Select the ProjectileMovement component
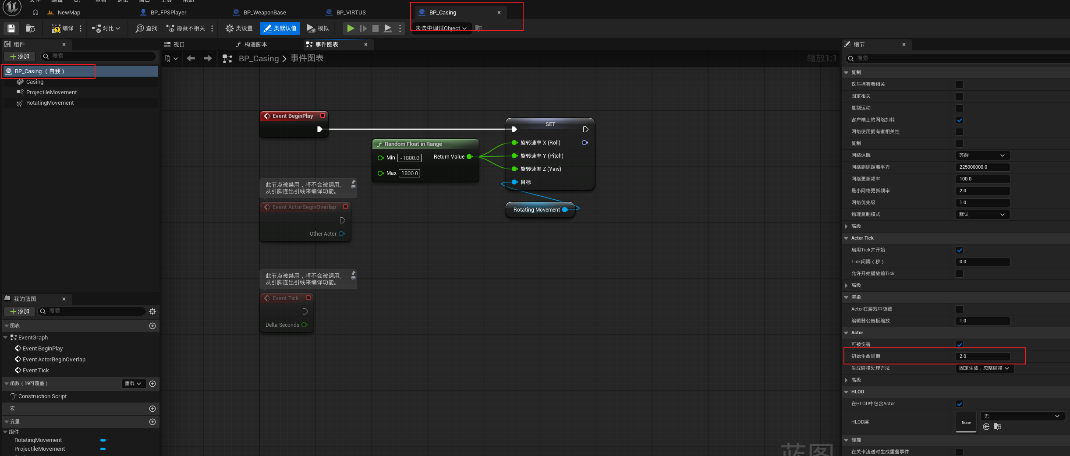 [x=51, y=92]
